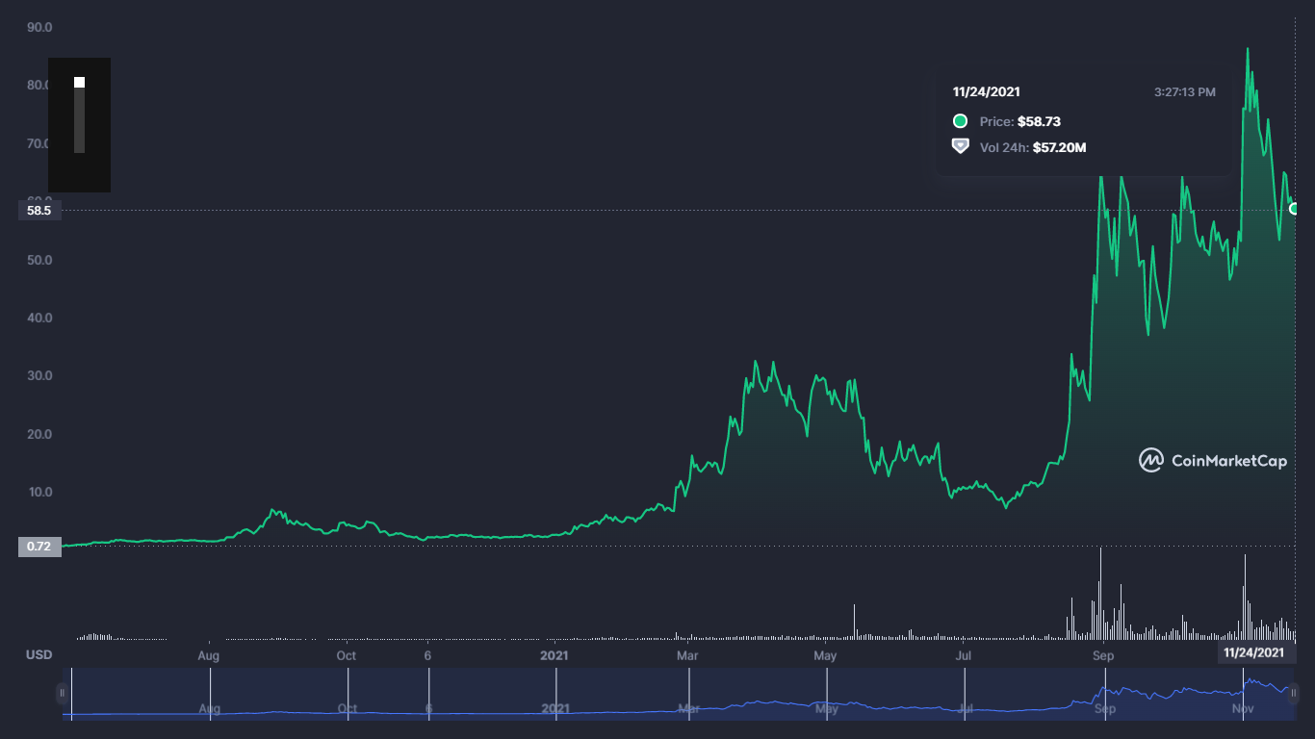Expand the 11/24/2021 date marker at bottom right
Image resolution: width=1315 pixels, height=739 pixels.
coord(1252,654)
